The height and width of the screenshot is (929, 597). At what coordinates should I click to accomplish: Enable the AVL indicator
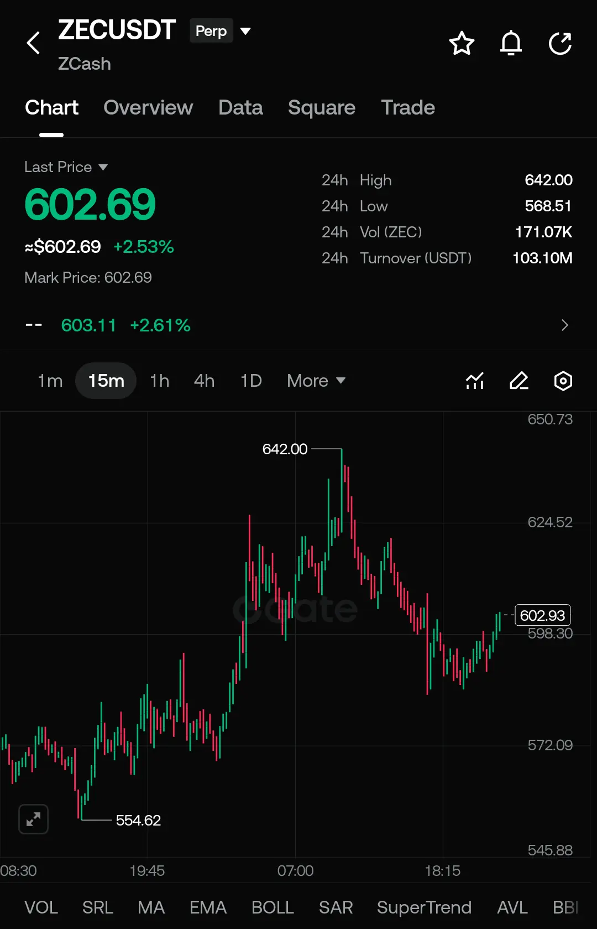click(x=512, y=907)
